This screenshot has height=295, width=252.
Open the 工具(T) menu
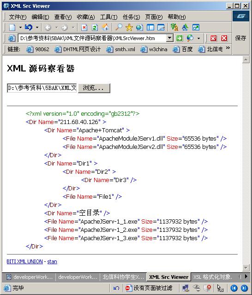pos(108,17)
